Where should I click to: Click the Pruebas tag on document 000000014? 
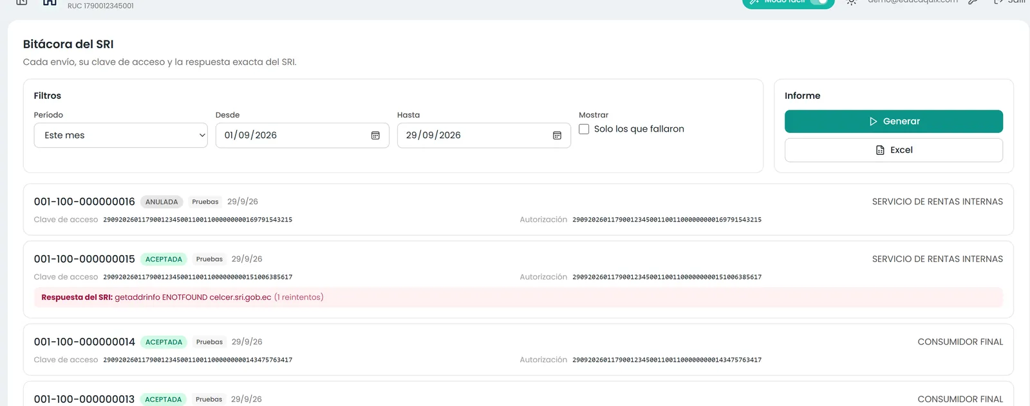[209, 342]
